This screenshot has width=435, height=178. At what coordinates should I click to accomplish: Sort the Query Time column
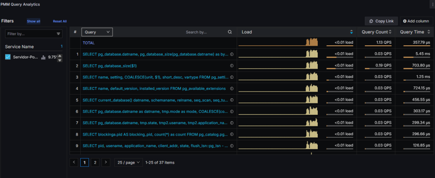click(412, 32)
